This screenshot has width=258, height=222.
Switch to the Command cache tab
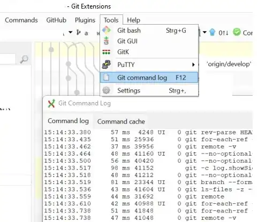pyautogui.click(x=121, y=121)
